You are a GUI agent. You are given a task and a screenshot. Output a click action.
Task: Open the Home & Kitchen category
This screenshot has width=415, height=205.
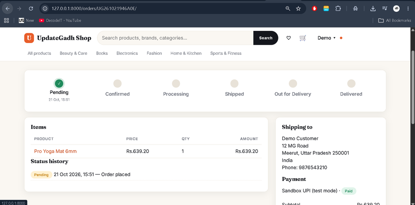coord(186,53)
